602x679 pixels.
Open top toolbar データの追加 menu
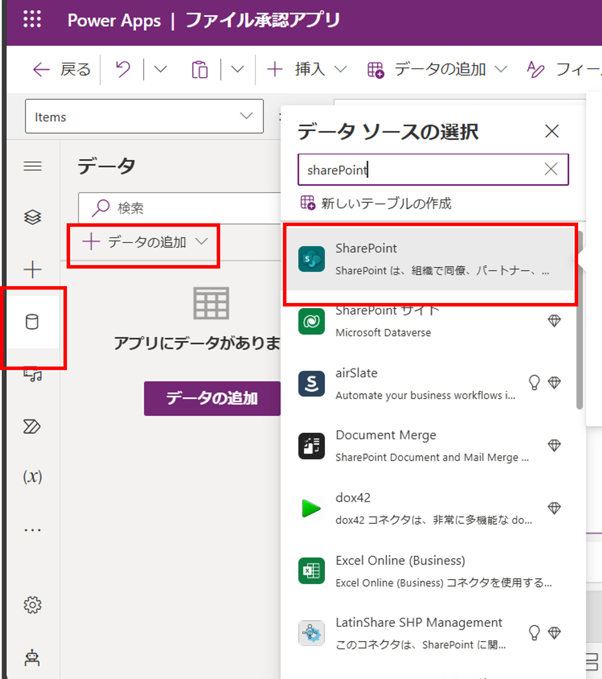pos(437,69)
